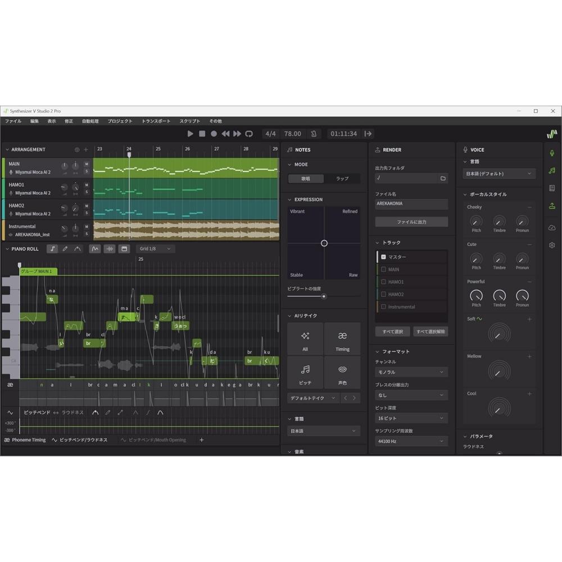Viewport: 562px width, 562px height.
Task: Click the cloud sync icon in the sidebar
Action: tap(552, 226)
